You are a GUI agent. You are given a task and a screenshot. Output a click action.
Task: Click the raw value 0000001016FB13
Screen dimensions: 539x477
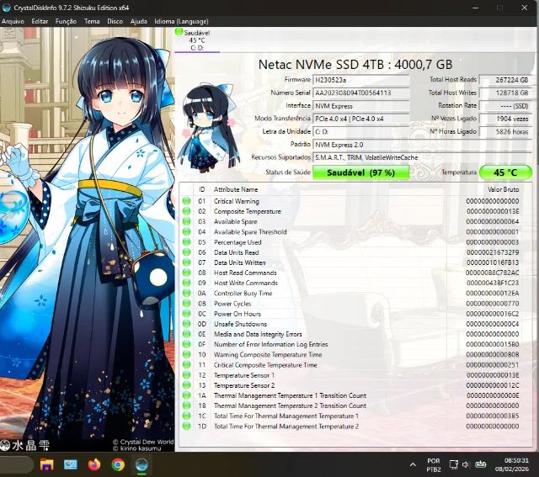coord(493,262)
